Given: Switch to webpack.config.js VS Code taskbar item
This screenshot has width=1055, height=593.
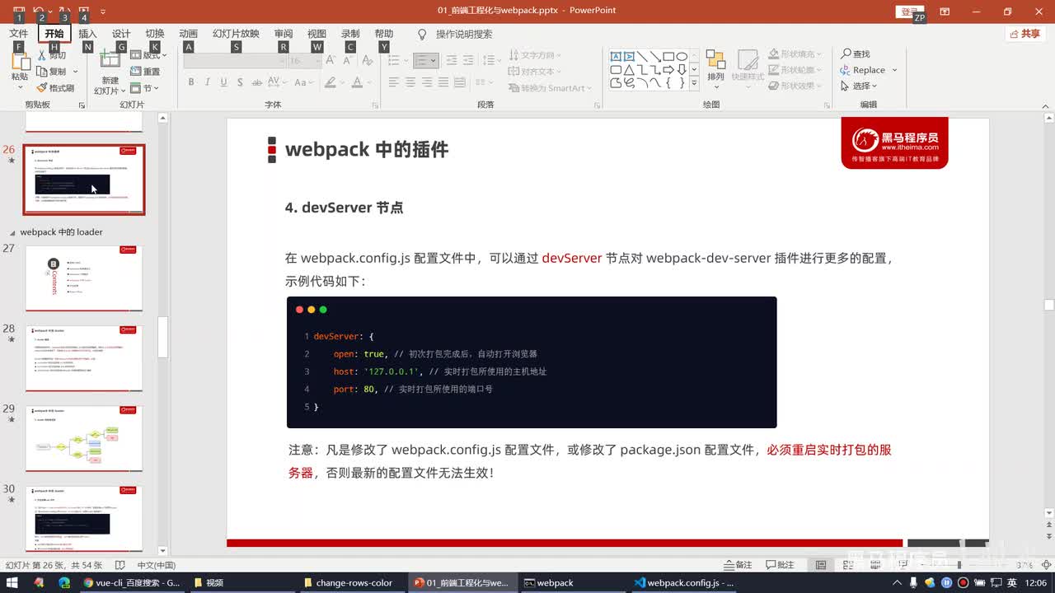Looking at the screenshot, I should 684,582.
